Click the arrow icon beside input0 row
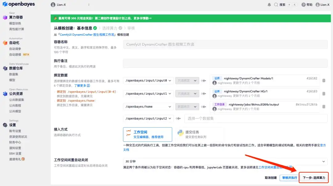The width and height of the screenshot is (333, 186). click(203, 81)
